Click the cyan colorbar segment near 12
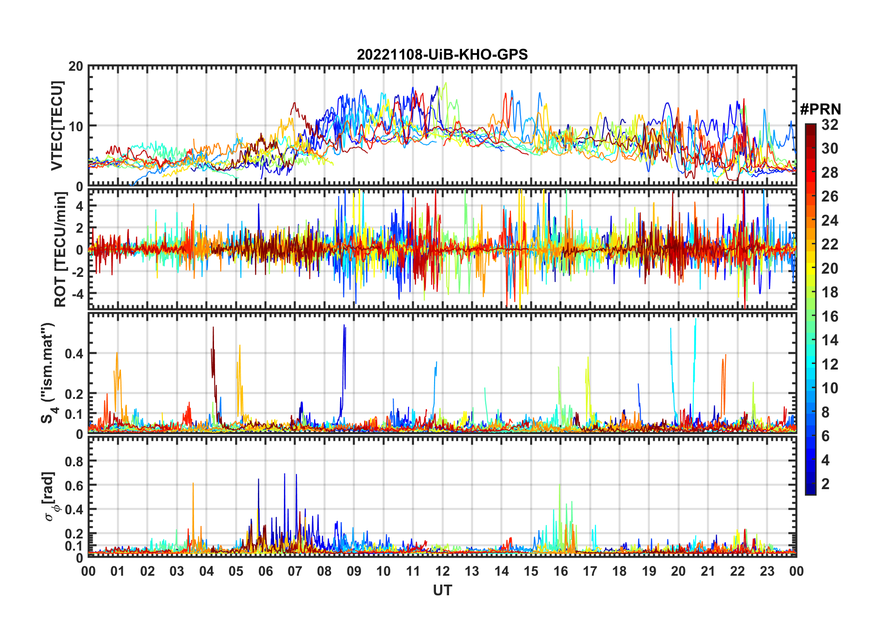 811,364
